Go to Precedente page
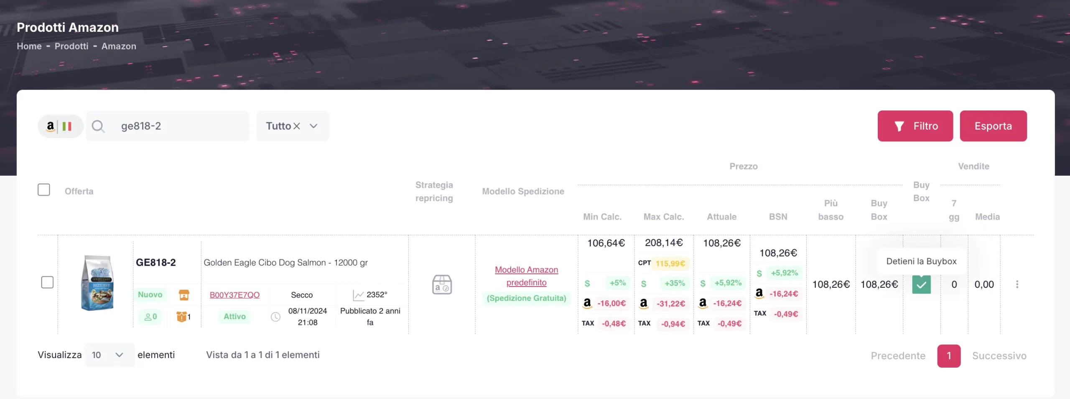1070x399 pixels. click(x=898, y=356)
